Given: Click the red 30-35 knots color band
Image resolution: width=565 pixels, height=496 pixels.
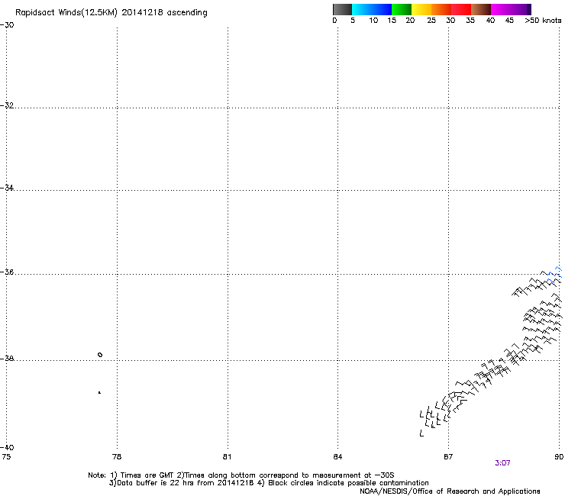Looking at the screenshot, I should 461,9.
